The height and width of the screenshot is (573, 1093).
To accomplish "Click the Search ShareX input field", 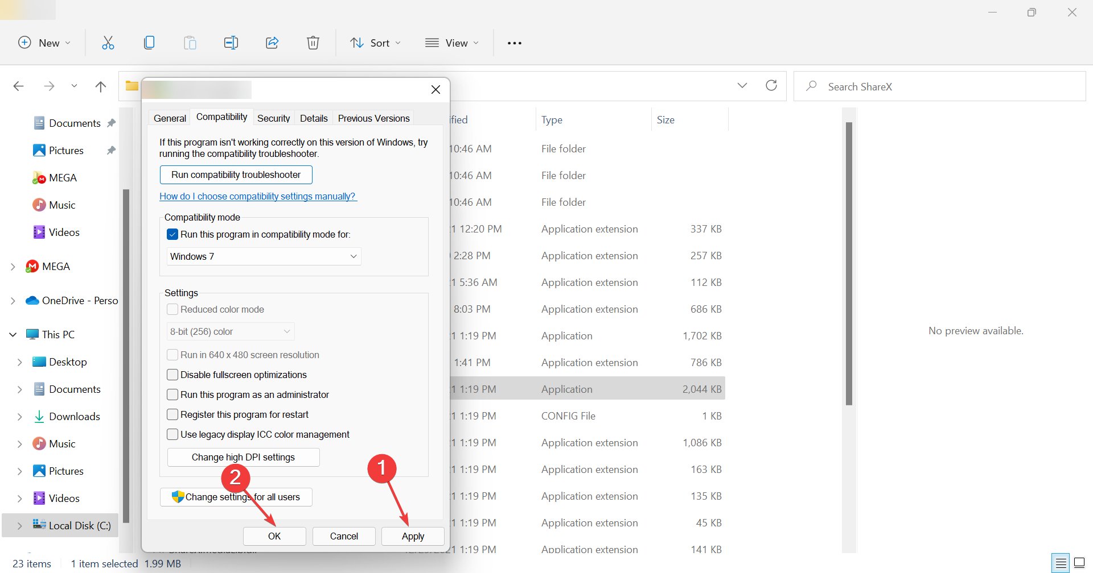I will tap(939, 86).
